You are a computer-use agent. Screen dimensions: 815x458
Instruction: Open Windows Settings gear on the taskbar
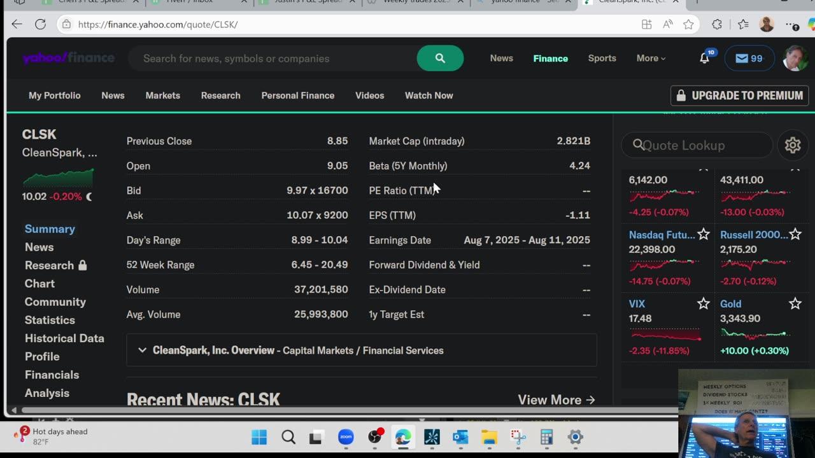click(x=576, y=437)
